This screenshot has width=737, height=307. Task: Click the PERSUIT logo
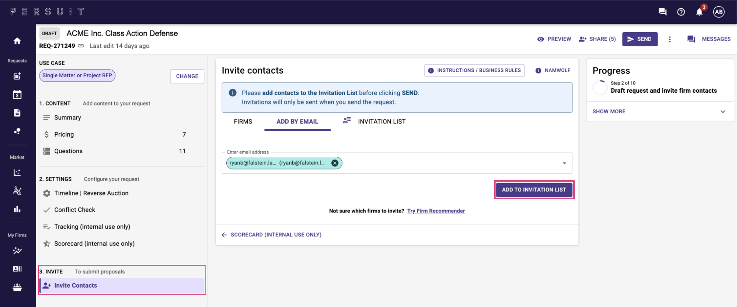[x=47, y=12]
